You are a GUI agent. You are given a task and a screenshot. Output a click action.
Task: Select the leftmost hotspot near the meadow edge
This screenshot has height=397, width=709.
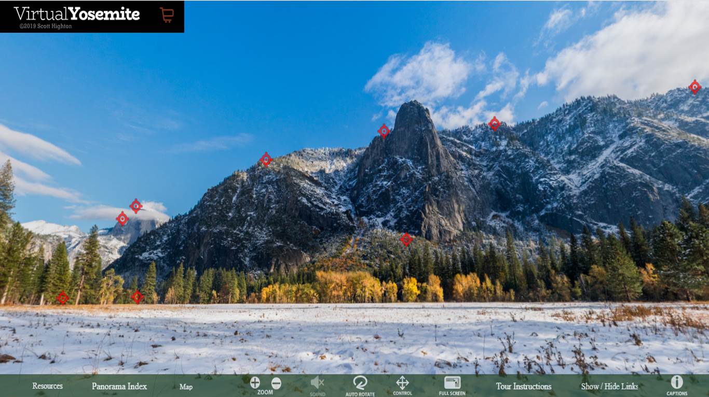63,298
